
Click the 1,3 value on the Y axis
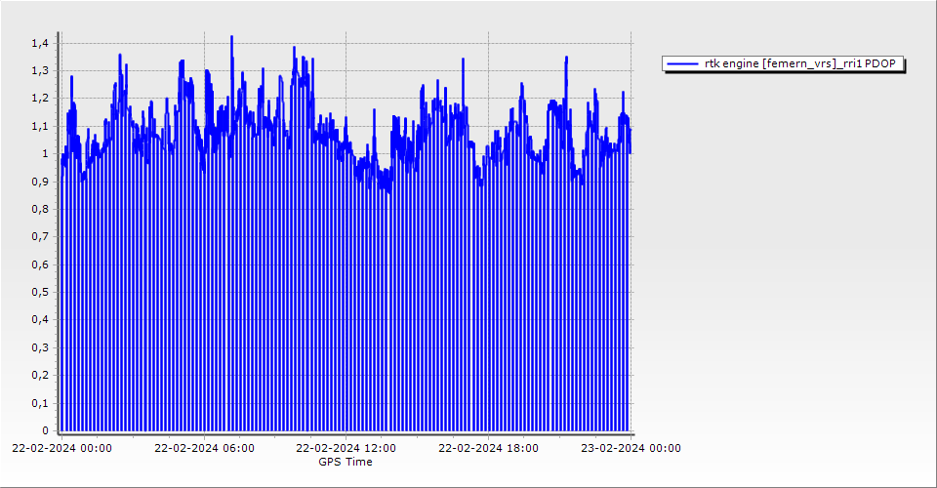39,71
